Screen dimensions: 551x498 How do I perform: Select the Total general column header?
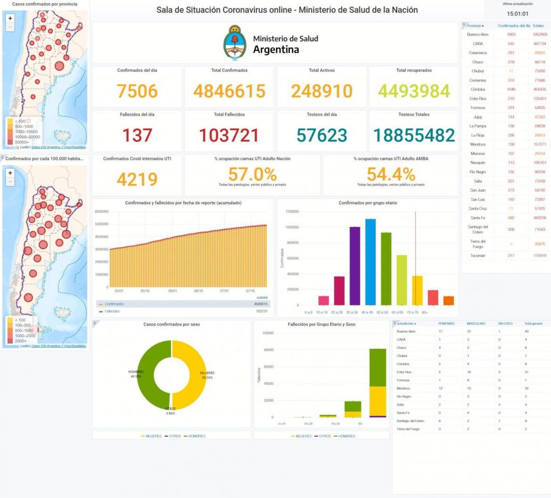click(533, 324)
